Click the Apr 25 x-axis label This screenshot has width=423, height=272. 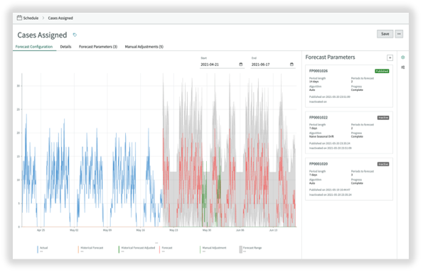tap(41, 230)
